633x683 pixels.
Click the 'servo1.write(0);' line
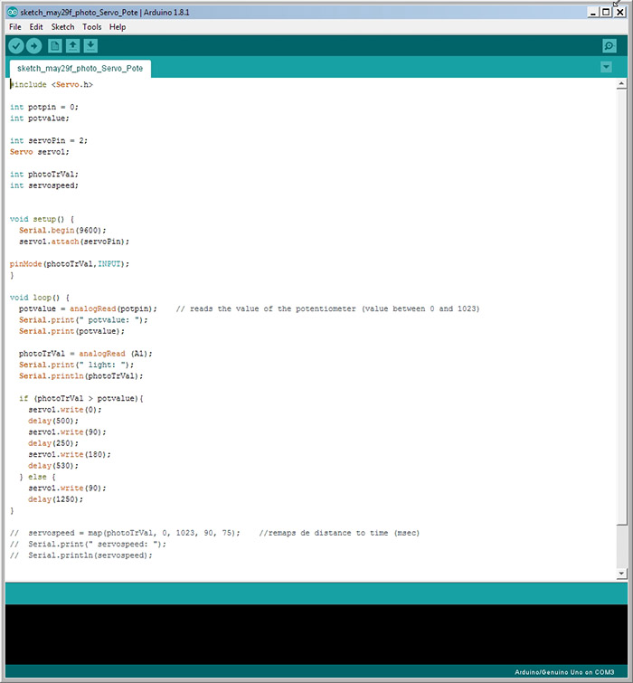coord(65,410)
